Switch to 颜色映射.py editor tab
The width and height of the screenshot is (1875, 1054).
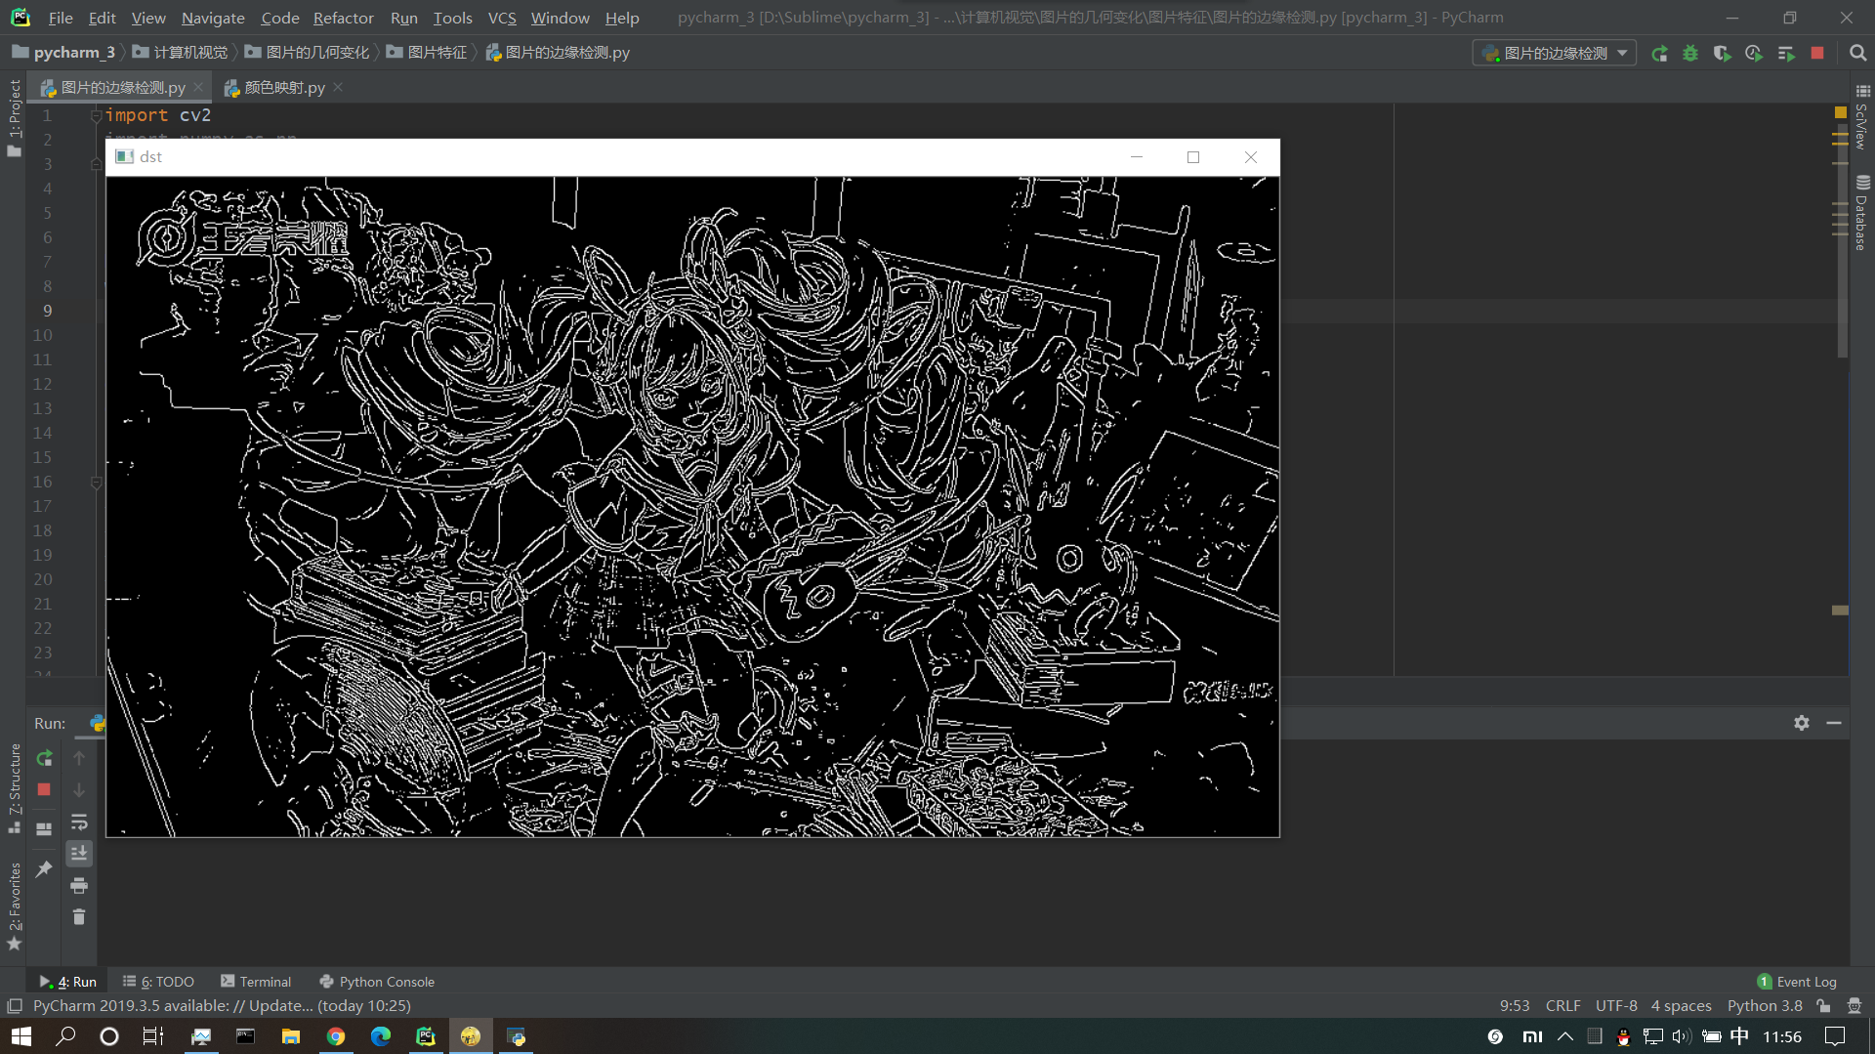[284, 88]
